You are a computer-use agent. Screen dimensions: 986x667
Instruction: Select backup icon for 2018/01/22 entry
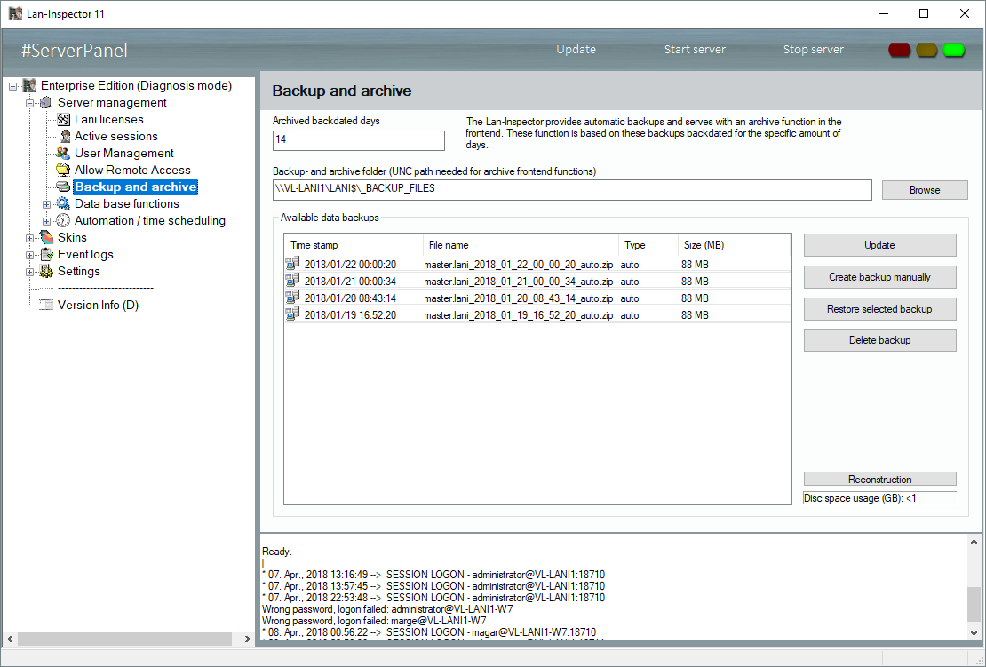point(293,264)
